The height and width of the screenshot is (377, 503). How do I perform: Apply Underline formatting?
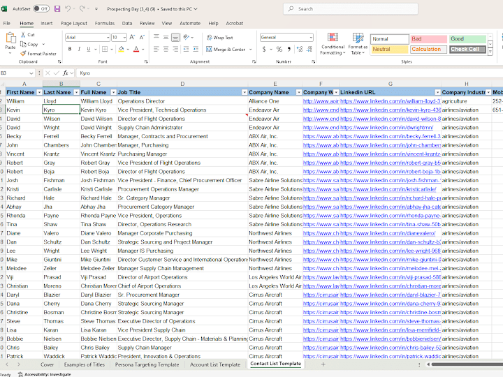point(88,49)
